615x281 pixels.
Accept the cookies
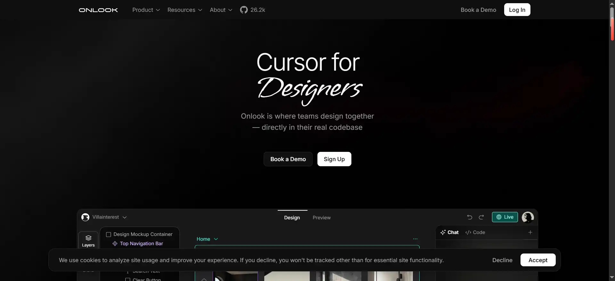[x=538, y=260]
